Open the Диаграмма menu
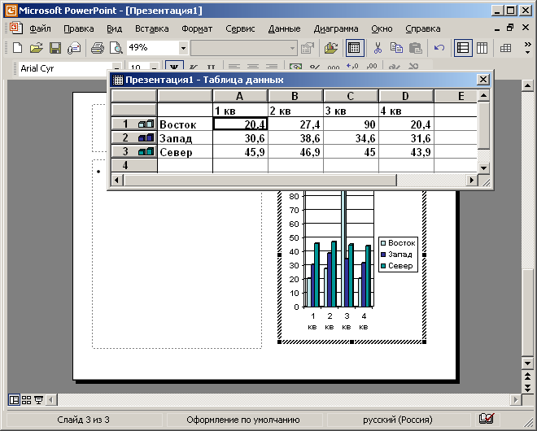The width and height of the screenshot is (537, 431). coord(336,28)
